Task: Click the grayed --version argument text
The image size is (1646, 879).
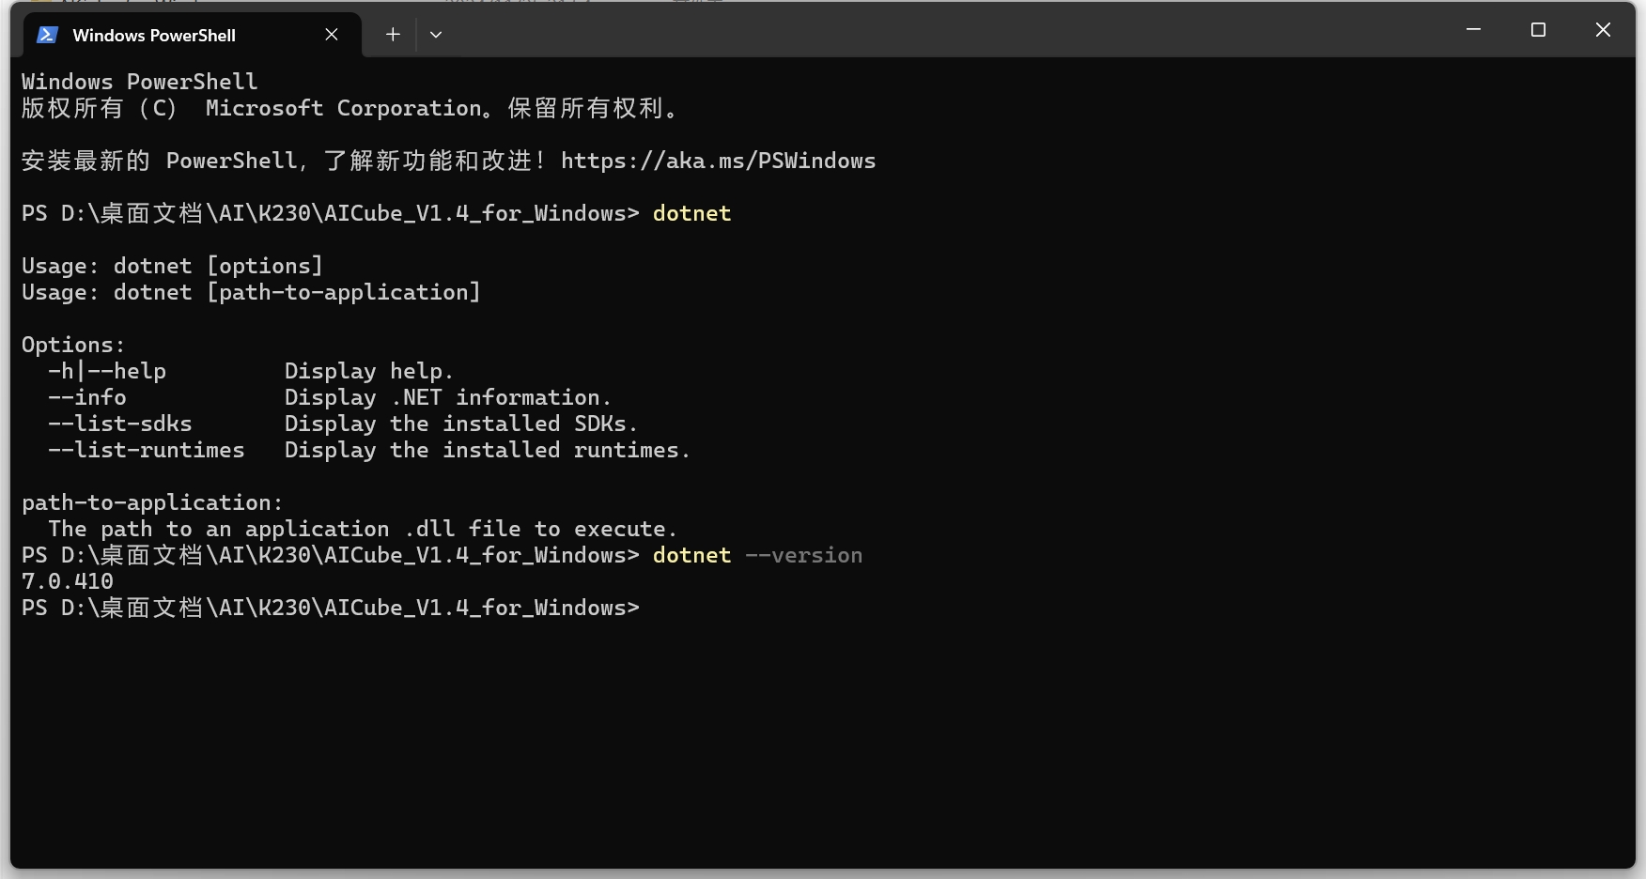Action: [x=803, y=555]
